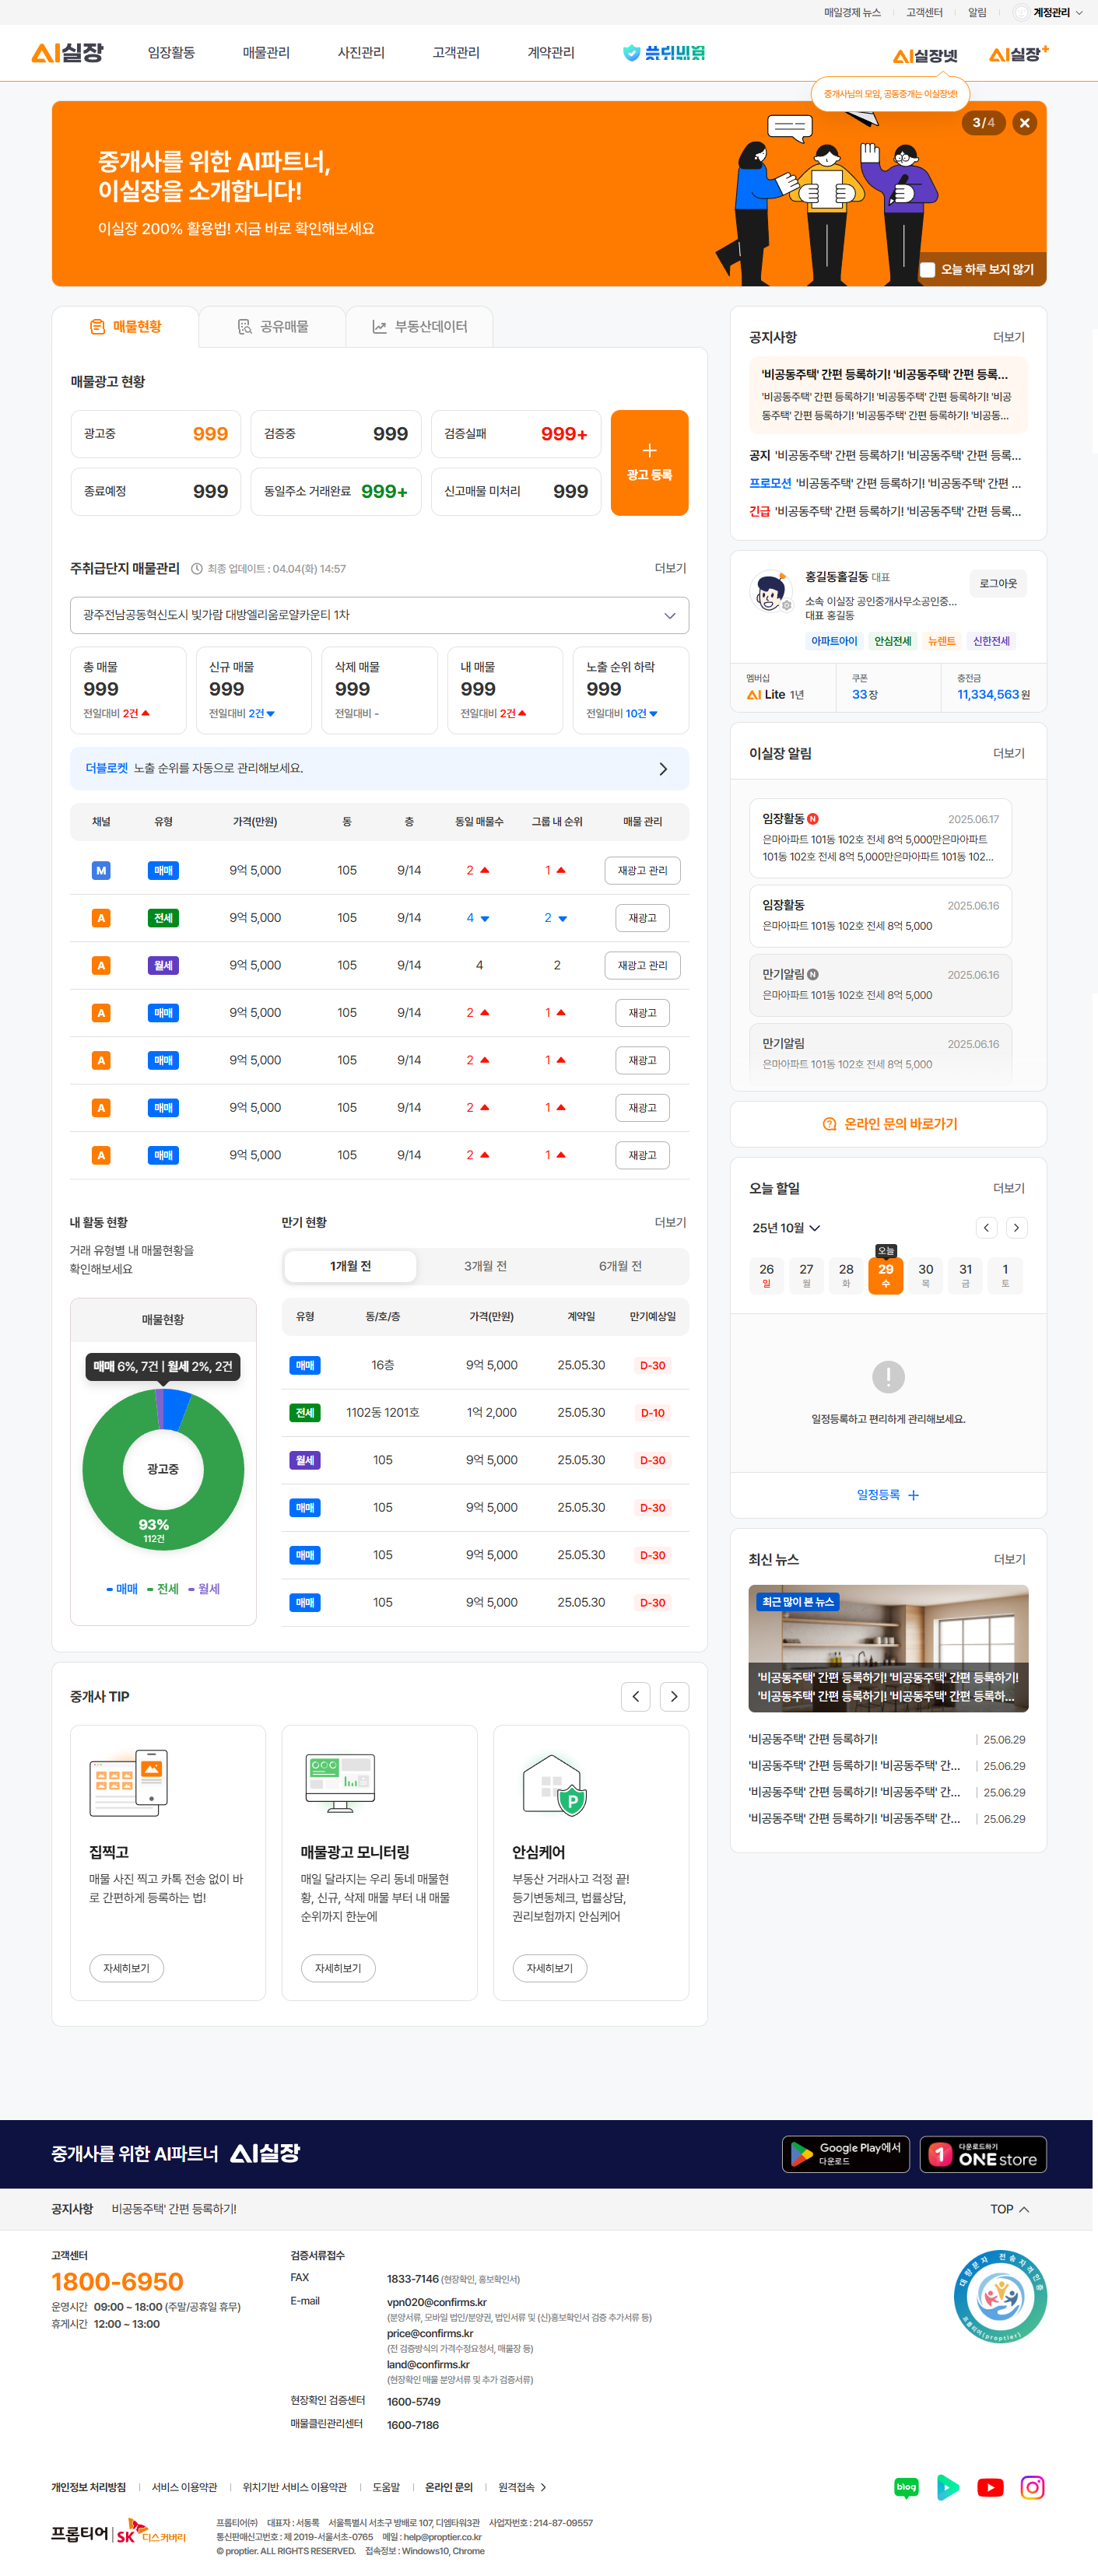The image size is (1098, 2576).
Task: Click the green blog icon in footer
Action: click(x=906, y=2487)
